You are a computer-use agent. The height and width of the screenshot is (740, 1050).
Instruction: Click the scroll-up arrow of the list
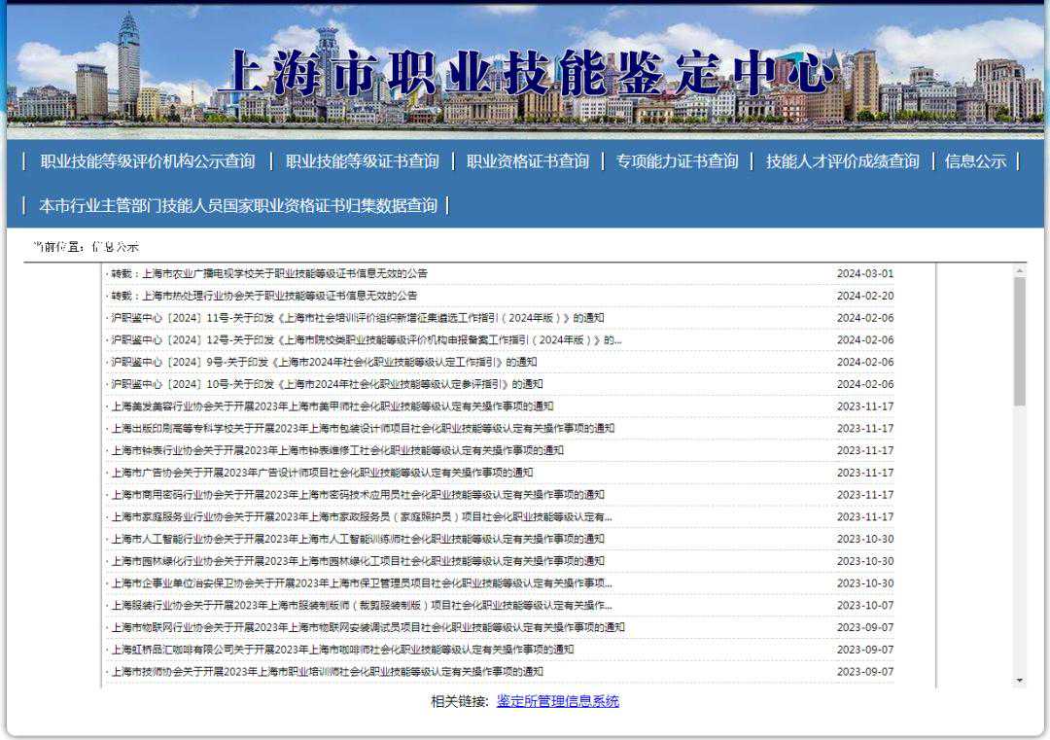(1019, 271)
